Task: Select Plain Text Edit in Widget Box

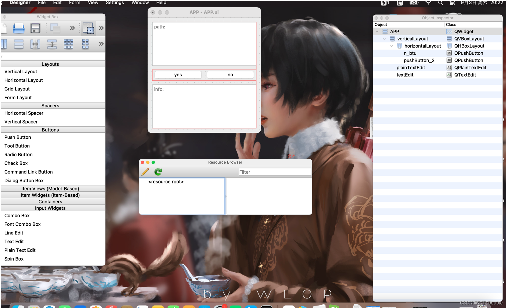Action: 20,250
